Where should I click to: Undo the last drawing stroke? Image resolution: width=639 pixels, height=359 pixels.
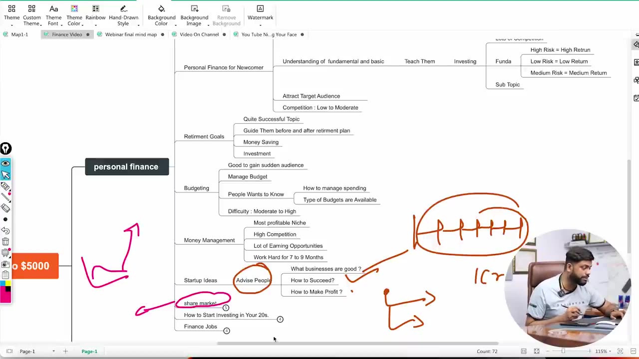(x=5, y=231)
